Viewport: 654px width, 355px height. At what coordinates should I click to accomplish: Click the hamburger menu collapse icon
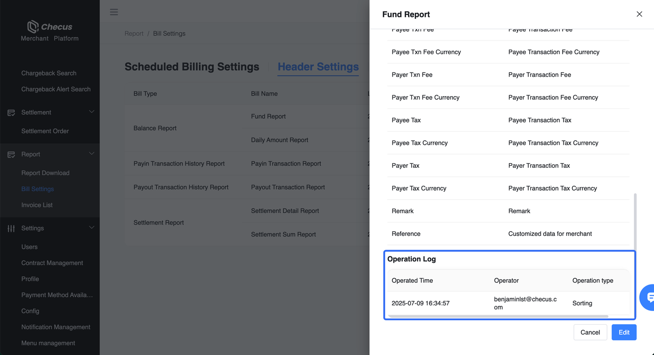pyautogui.click(x=114, y=12)
